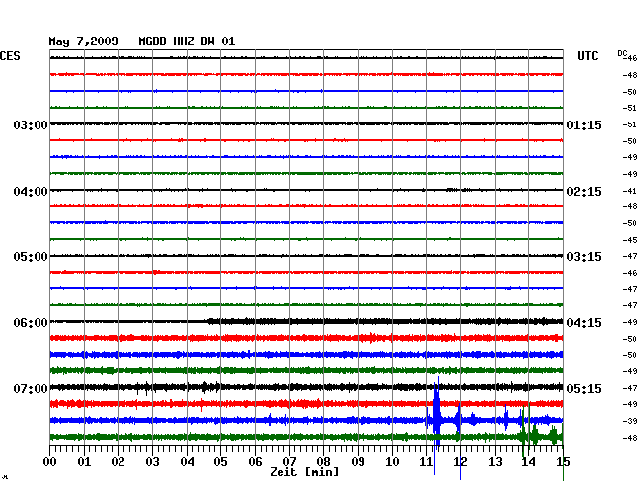642x488 pixels.
Task: Click the '00' minute axis label
Action: tap(49, 461)
